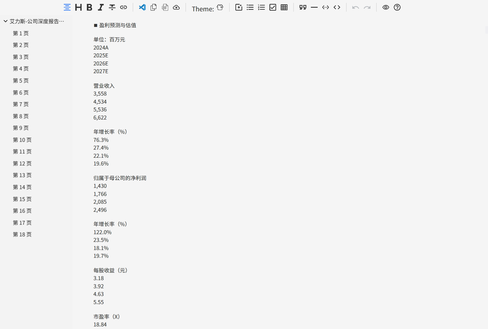488x329 pixels.
Task: Insert a horizontal rule
Action: coord(314,7)
